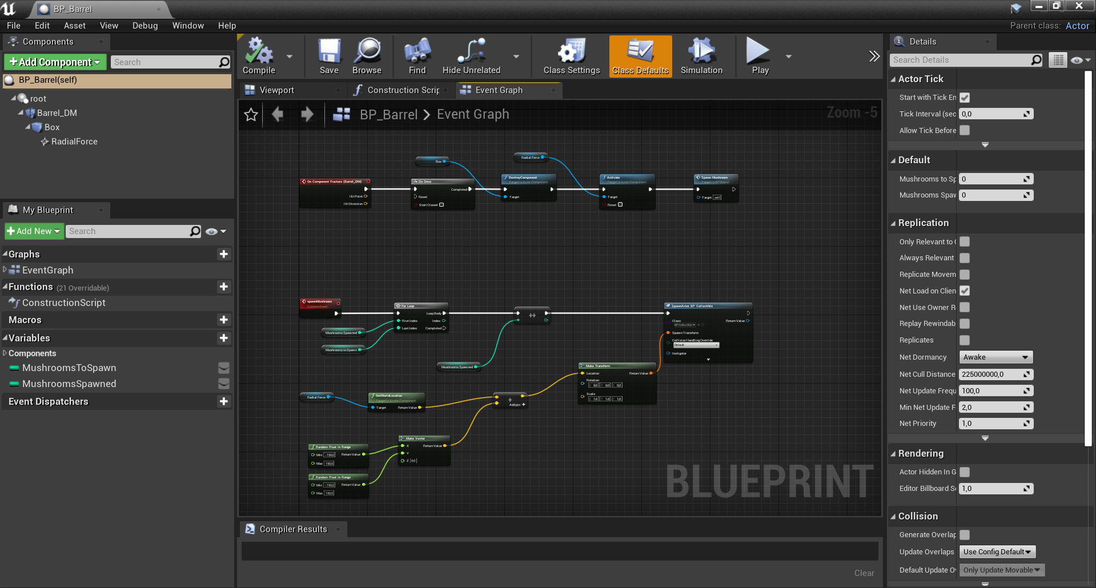Viewport: 1096px width, 588px height.
Task: Open Update Overlaps Use Config Default dropdown
Action: tap(997, 552)
